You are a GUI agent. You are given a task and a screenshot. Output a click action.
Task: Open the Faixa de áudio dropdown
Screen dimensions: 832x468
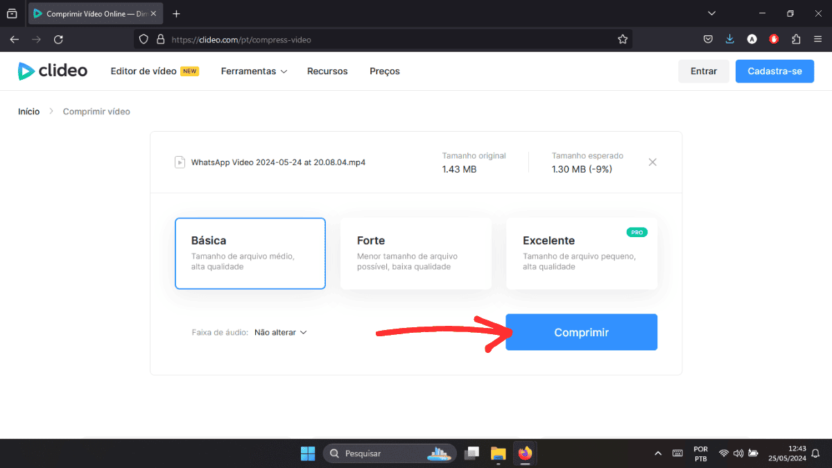tap(281, 332)
